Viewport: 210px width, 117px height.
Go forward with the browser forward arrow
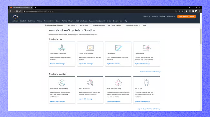[x=14, y=11]
